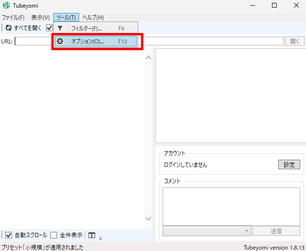Click the すべてを開く toolbar button
This screenshot has height=251, width=306.
tap(24, 28)
